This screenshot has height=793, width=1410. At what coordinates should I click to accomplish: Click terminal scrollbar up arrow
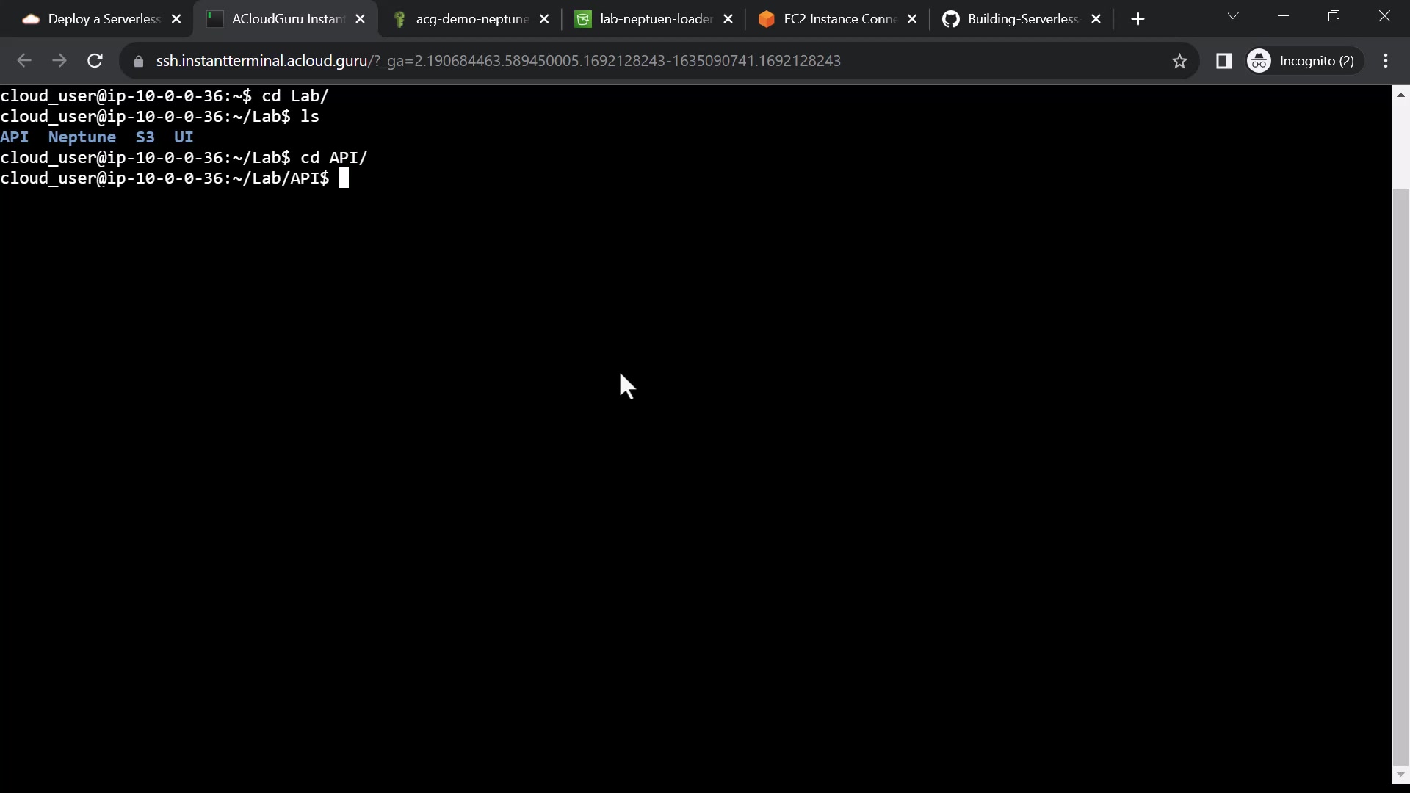click(x=1400, y=95)
